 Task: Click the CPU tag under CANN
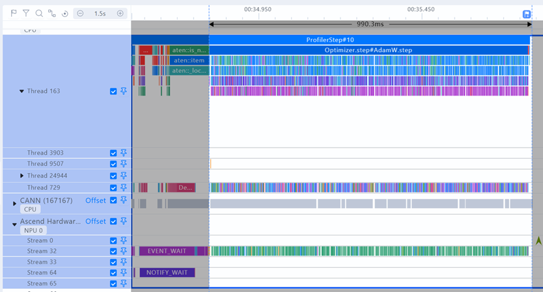click(x=30, y=209)
